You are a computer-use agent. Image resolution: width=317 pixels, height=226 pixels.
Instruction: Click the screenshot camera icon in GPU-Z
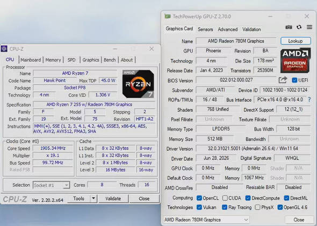pos(289,27)
